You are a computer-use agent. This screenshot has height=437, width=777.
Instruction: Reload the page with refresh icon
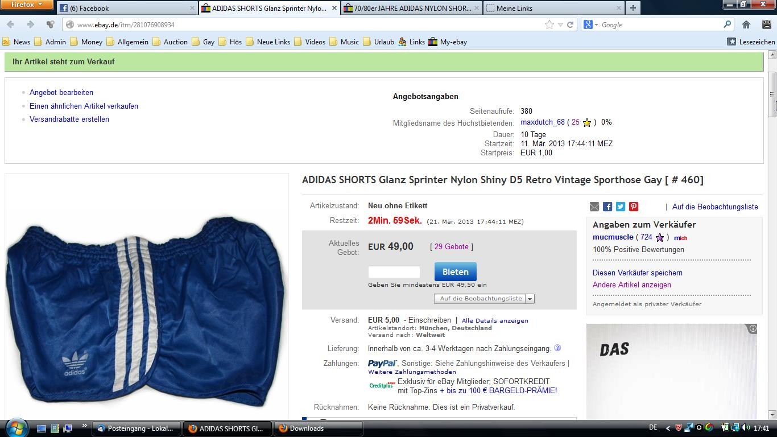(570, 24)
